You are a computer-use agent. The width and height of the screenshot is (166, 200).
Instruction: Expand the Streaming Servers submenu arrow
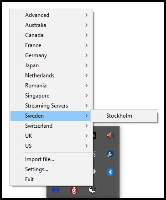87,106
